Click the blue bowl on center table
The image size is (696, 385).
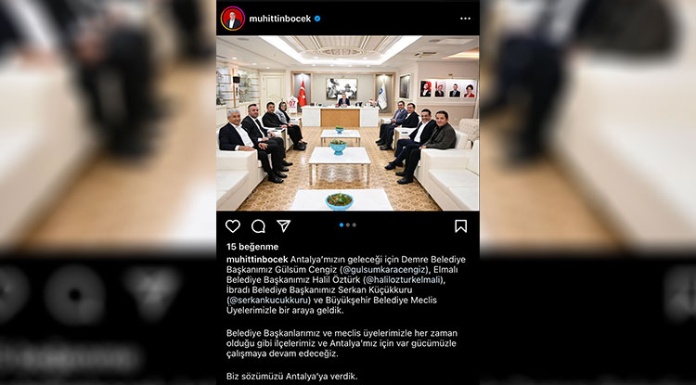point(338,147)
